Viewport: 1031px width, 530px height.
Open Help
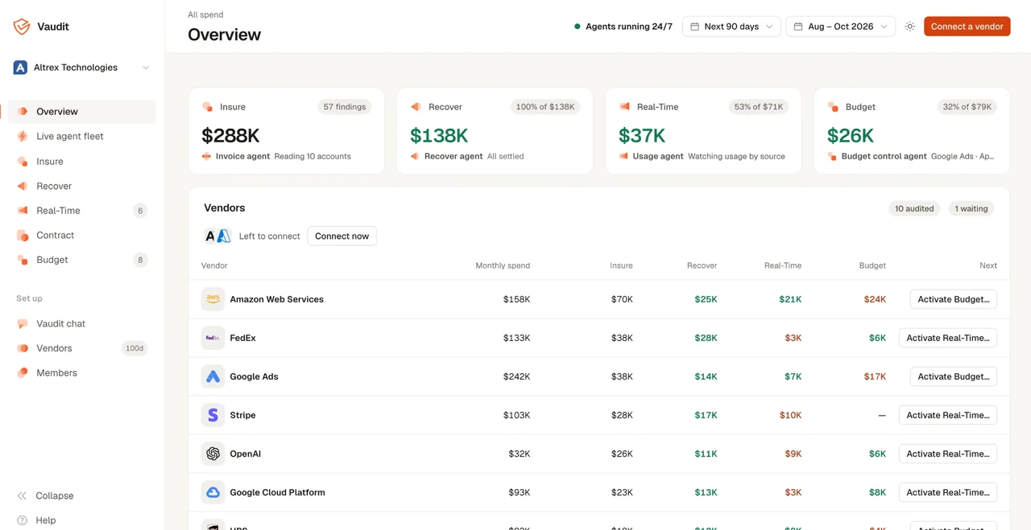[82, 520]
